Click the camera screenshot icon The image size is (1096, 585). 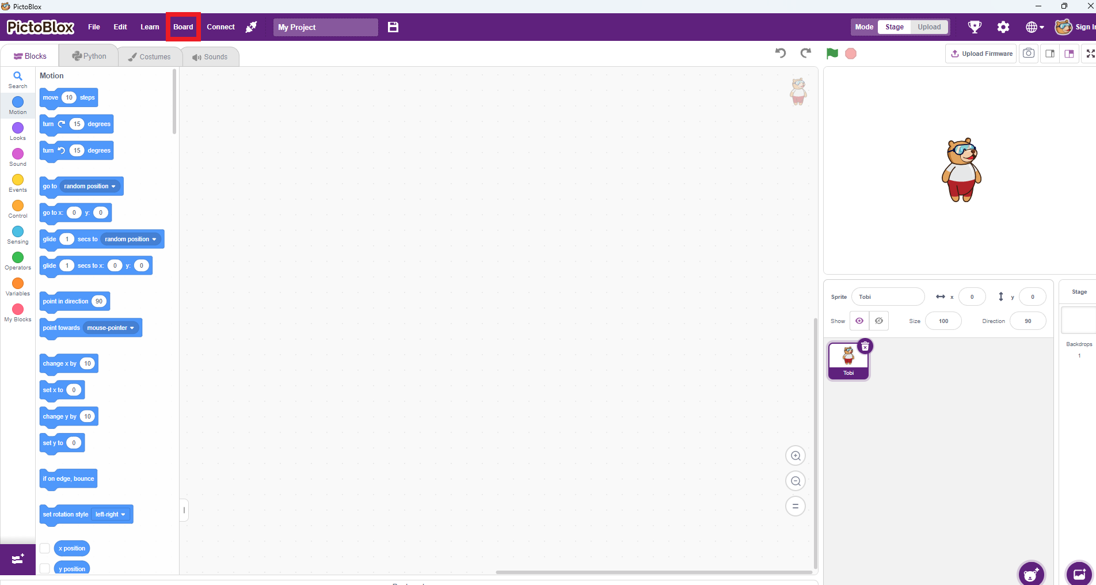[x=1029, y=54]
